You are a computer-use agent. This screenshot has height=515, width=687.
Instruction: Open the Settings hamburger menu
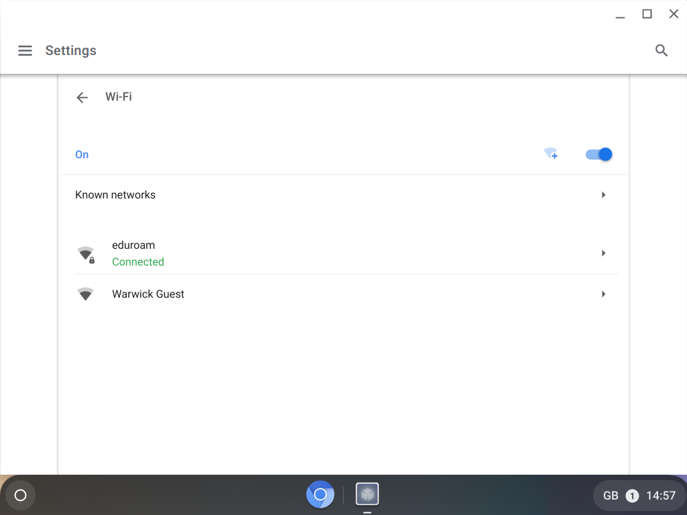pos(25,51)
